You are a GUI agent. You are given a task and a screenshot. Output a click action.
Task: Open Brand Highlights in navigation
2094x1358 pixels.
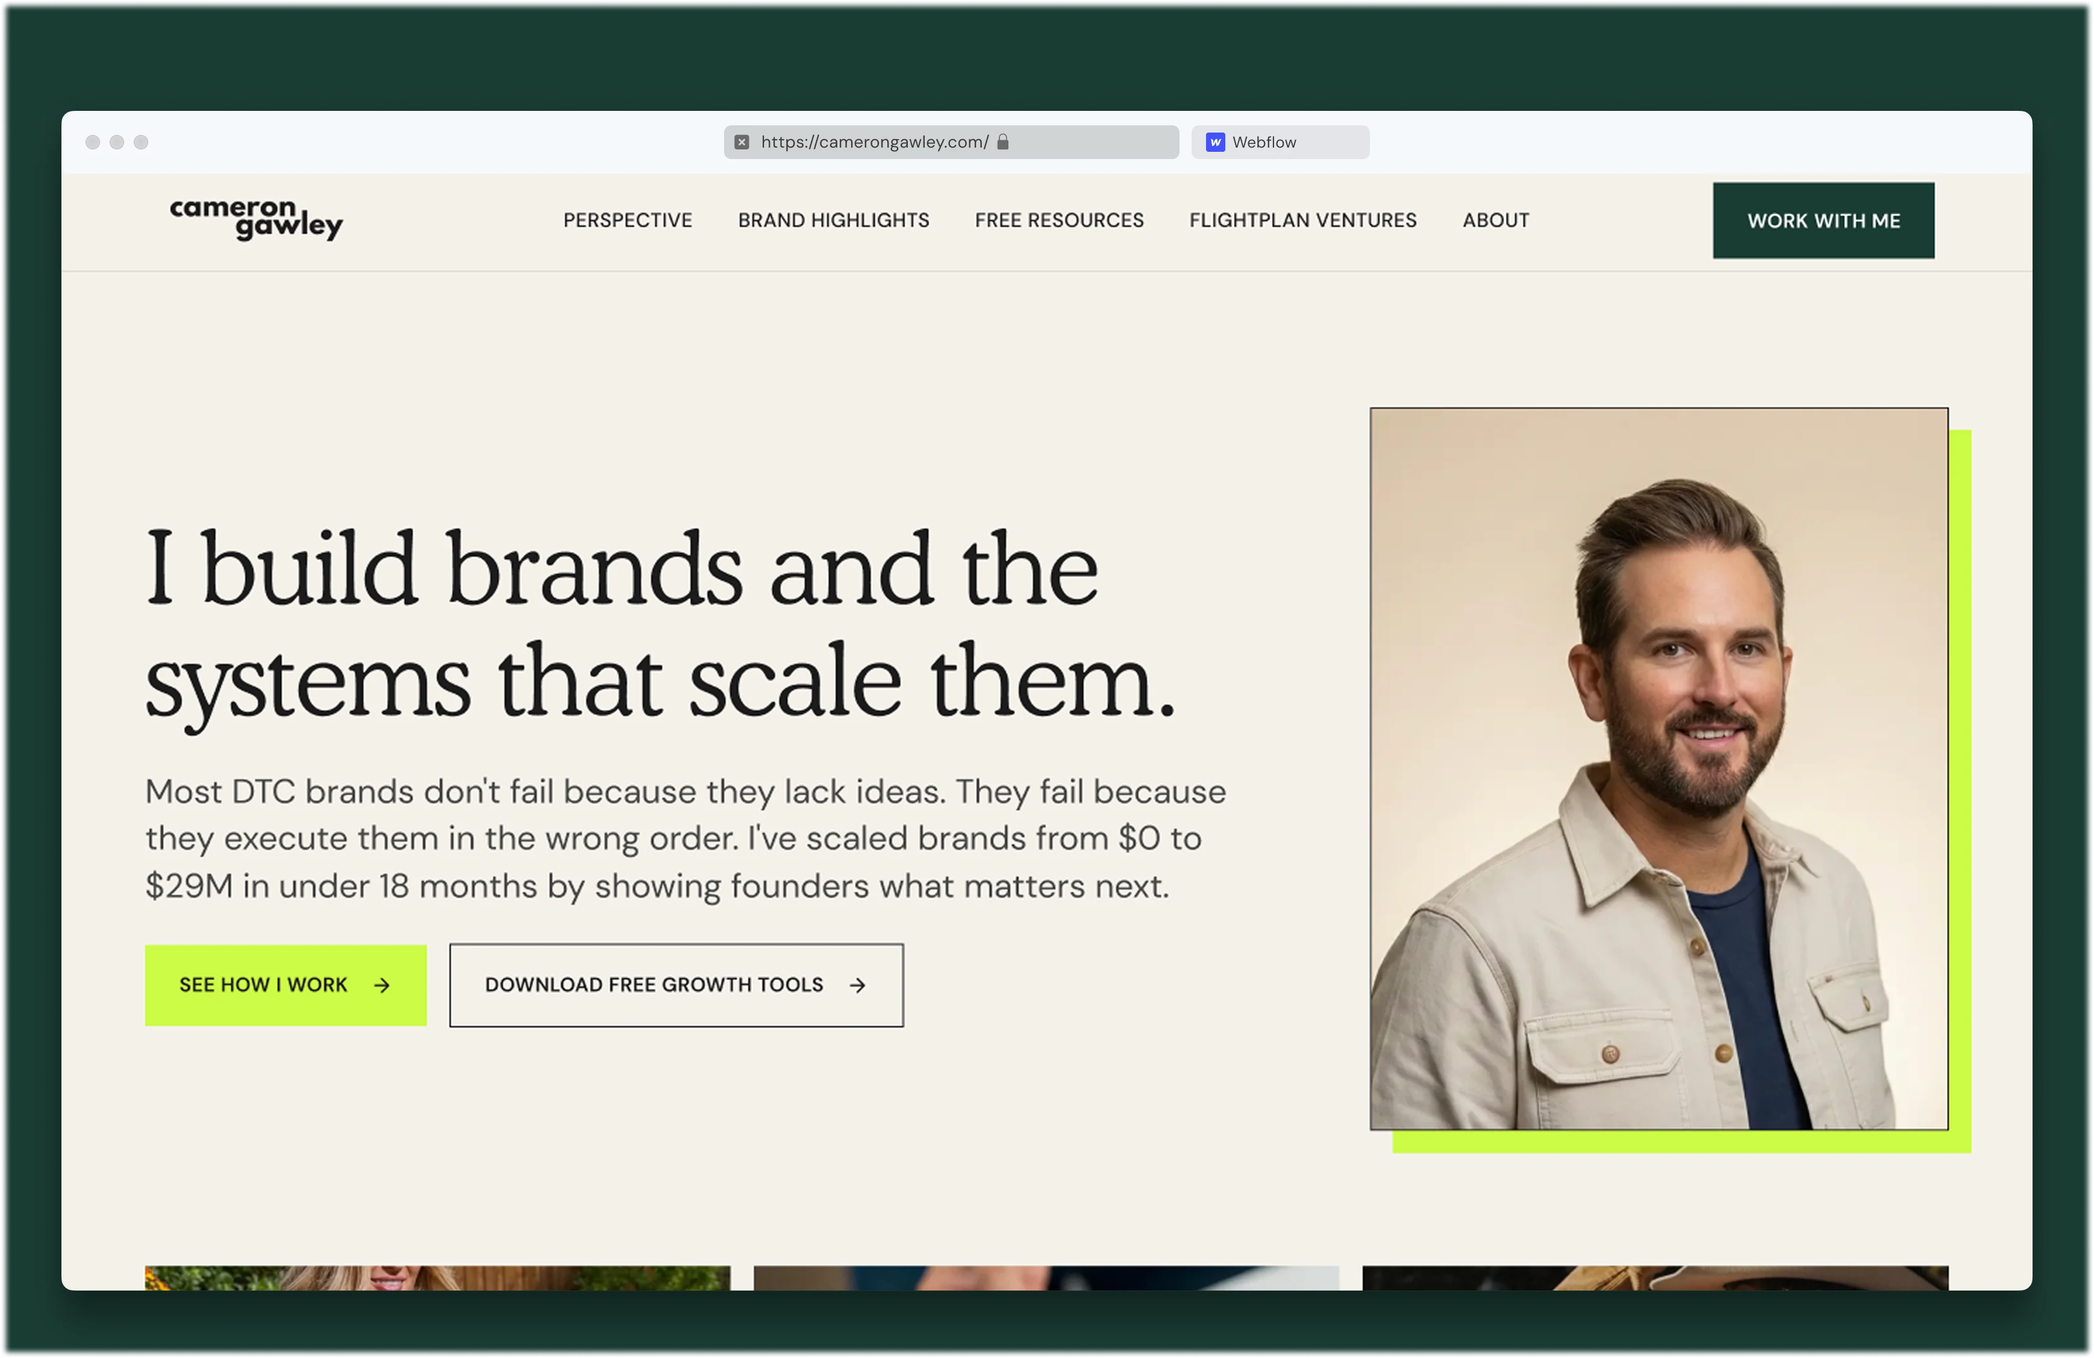833,220
